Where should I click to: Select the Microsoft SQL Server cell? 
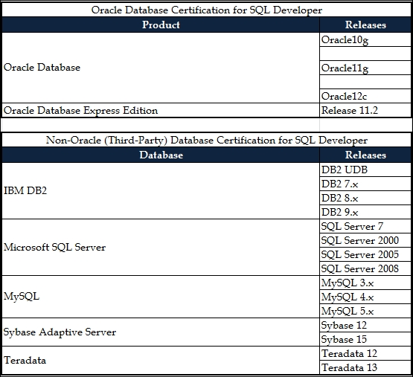[161, 247]
